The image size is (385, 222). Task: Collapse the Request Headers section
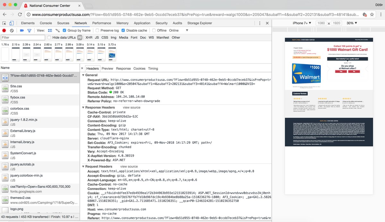tap(83, 166)
